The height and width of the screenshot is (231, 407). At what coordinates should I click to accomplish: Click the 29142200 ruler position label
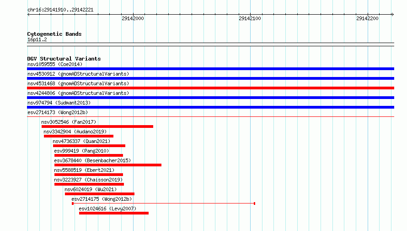point(367,18)
